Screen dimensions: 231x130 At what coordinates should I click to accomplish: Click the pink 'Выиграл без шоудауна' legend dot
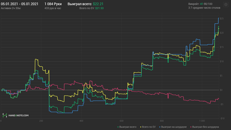[191, 127]
